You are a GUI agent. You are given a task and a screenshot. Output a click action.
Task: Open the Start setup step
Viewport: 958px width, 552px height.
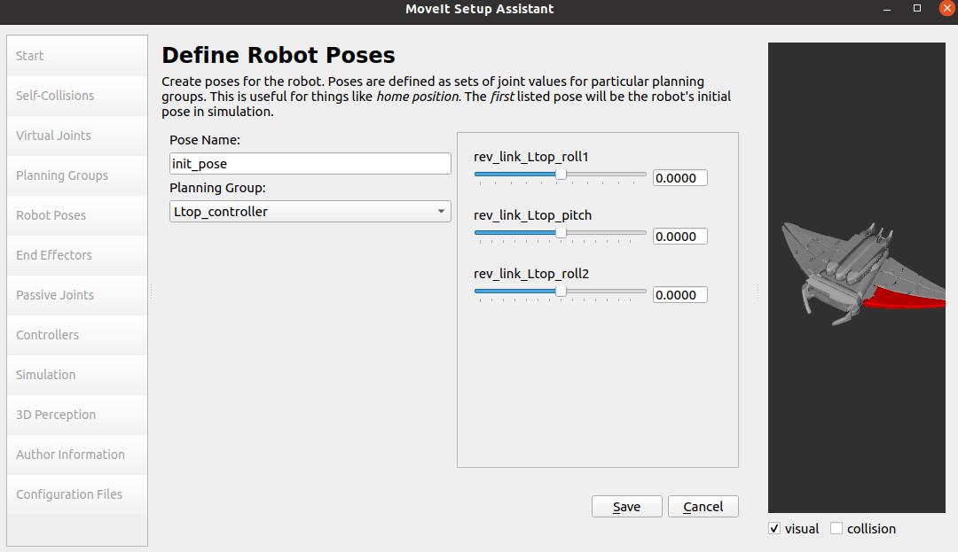tap(77, 56)
